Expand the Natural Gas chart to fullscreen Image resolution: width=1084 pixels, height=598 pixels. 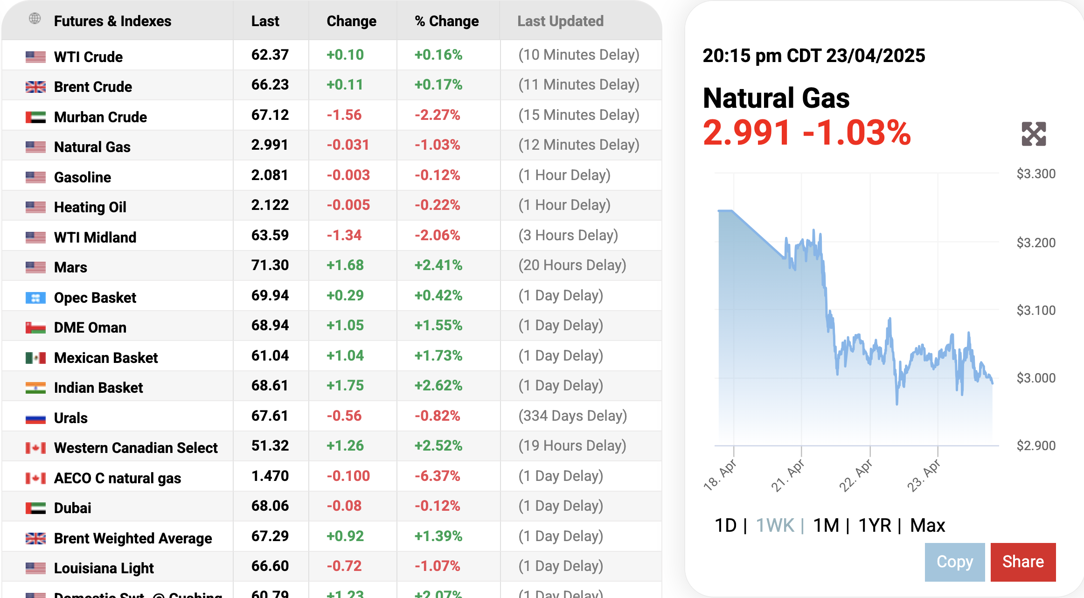[1033, 134]
